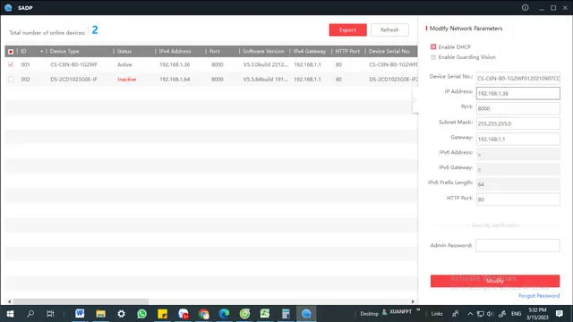Uncheck device 001 row checkbox
The width and height of the screenshot is (573, 322).
(11, 64)
